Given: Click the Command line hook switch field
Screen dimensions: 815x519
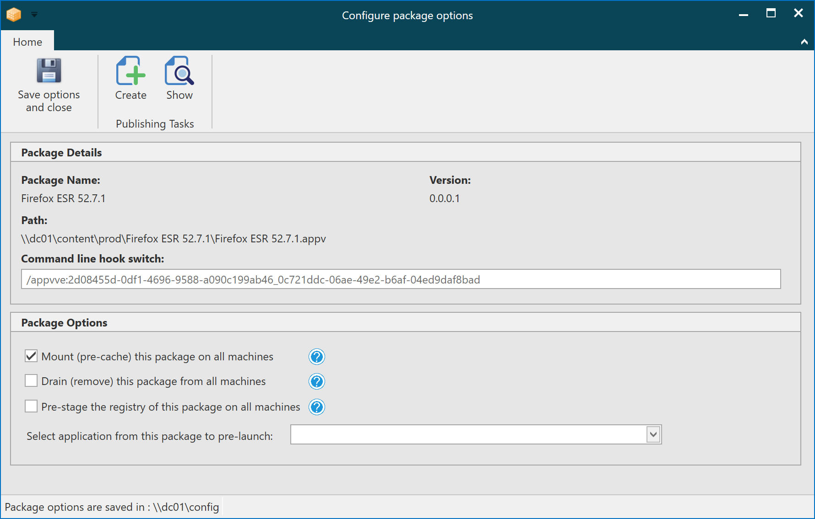Looking at the screenshot, I should pos(401,279).
